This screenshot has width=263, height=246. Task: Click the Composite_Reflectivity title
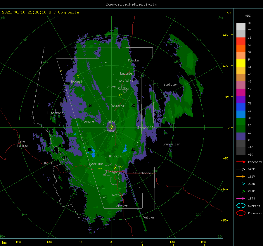131,4
